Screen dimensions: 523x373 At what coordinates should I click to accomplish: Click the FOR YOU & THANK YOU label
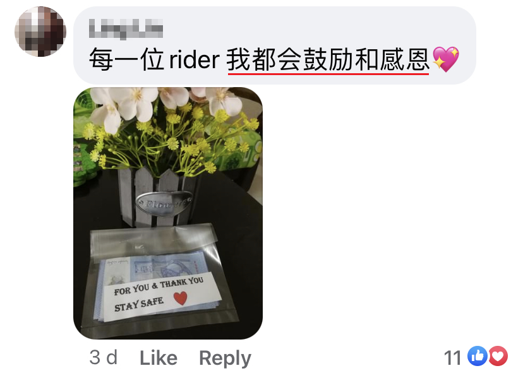coord(159,286)
